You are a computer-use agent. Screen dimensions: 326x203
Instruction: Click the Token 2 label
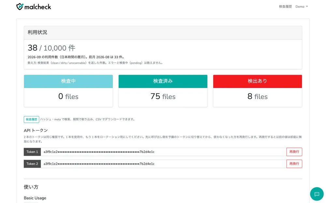32,164
